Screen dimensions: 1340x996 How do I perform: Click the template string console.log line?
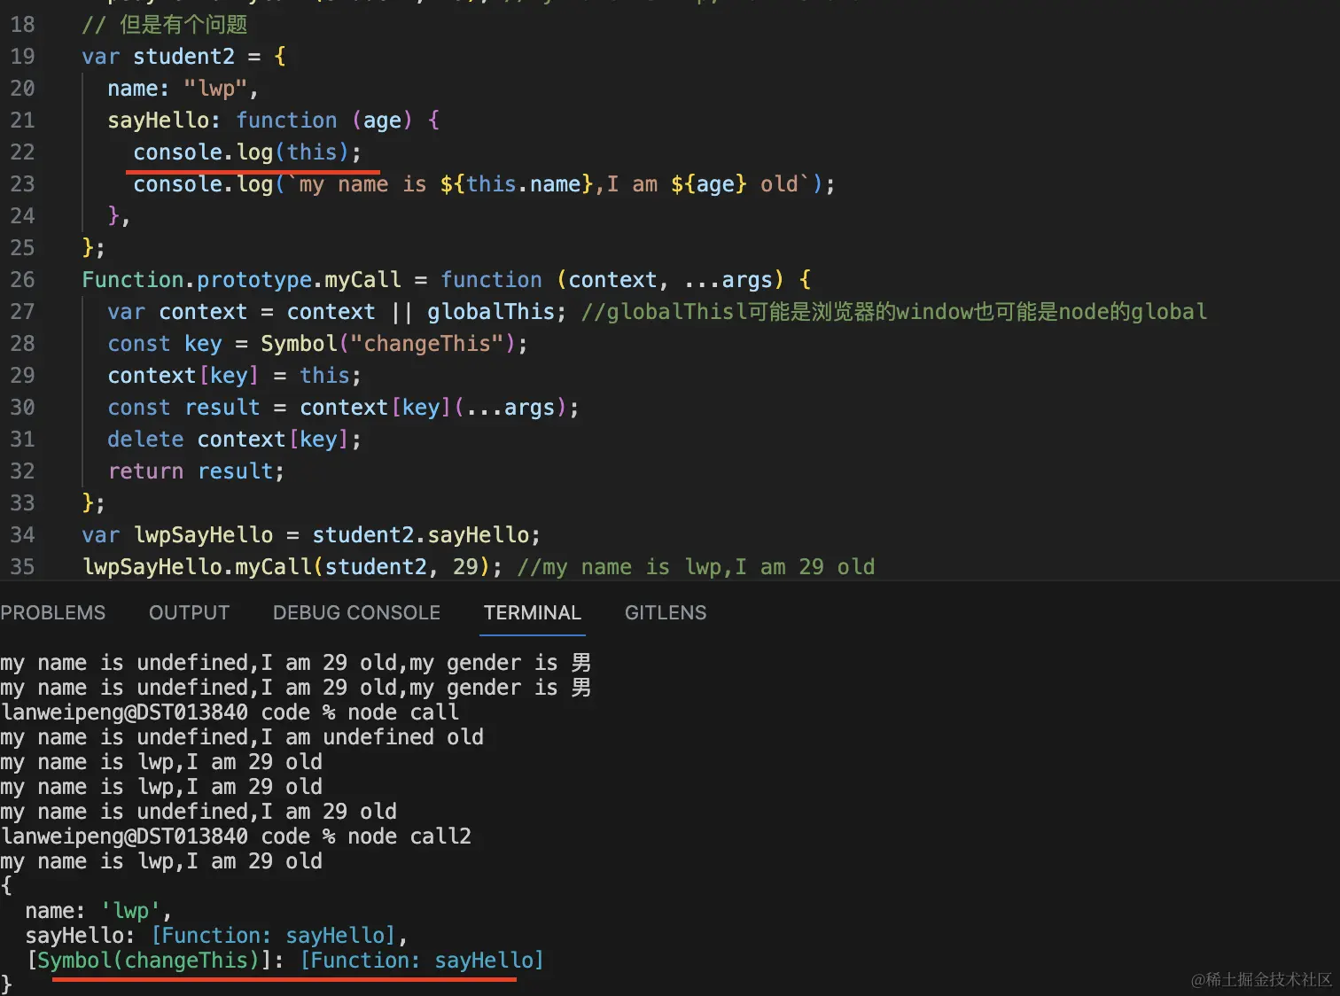[484, 184]
